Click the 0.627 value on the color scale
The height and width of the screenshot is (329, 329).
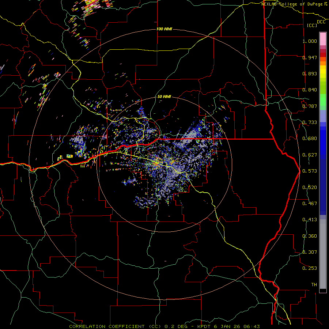[x=310, y=155]
